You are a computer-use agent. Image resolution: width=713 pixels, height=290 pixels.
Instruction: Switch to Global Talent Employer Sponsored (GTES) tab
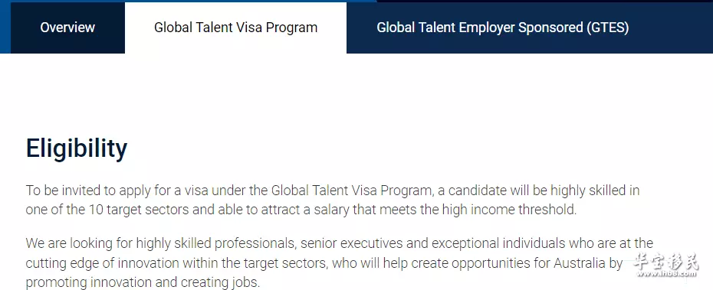pyautogui.click(x=502, y=28)
